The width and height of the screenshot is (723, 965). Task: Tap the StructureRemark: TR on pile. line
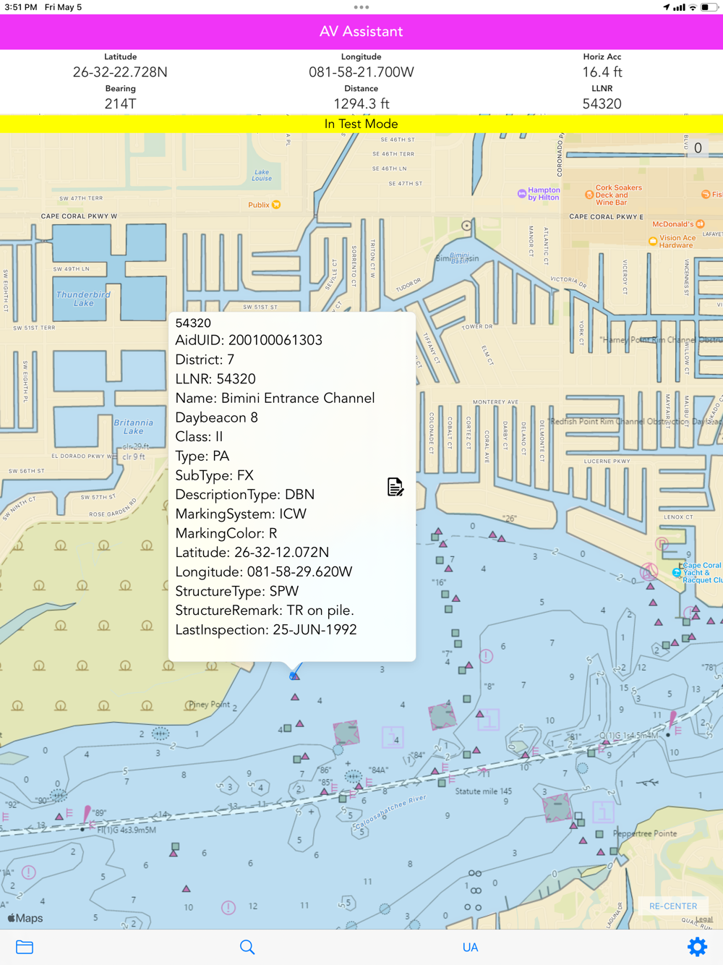[265, 610]
